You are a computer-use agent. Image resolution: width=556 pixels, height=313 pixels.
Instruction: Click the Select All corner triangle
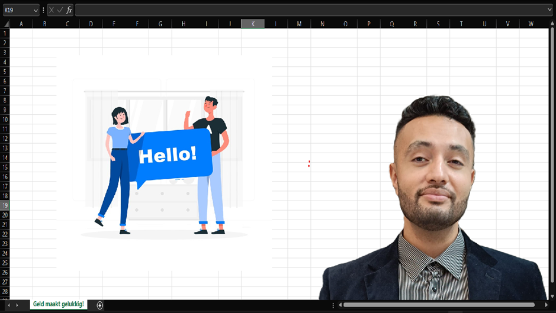pos(5,24)
